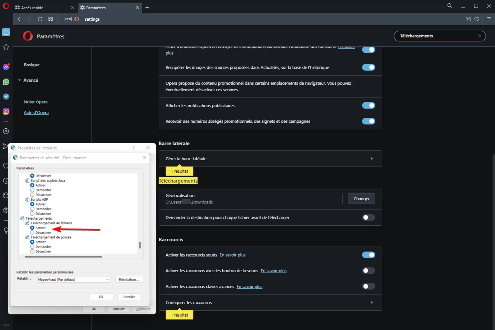Open Instagram in the sidebar
This screenshot has height=330, width=495.
[x=6, y=111]
